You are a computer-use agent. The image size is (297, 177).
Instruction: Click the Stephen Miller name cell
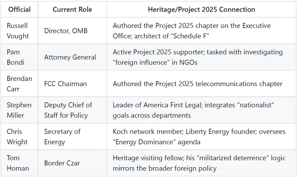point(19,110)
